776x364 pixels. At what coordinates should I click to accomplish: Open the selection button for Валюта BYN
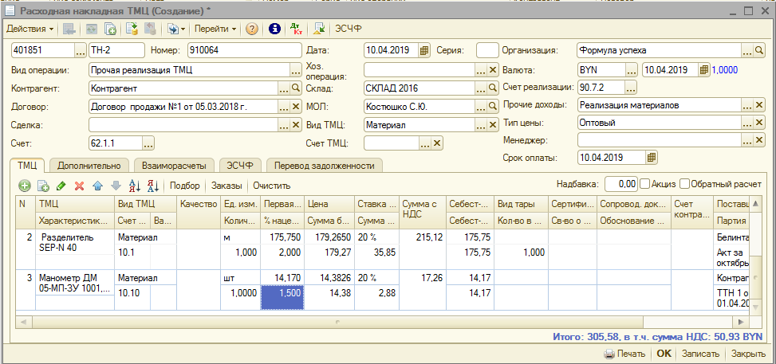(632, 69)
